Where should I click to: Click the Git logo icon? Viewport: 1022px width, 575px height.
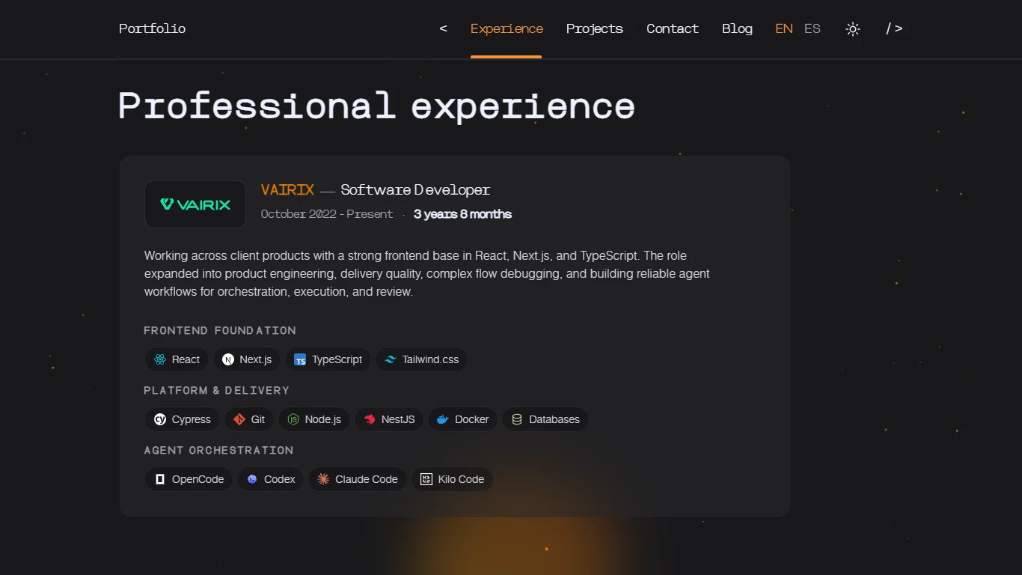click(x=239, y=419)
